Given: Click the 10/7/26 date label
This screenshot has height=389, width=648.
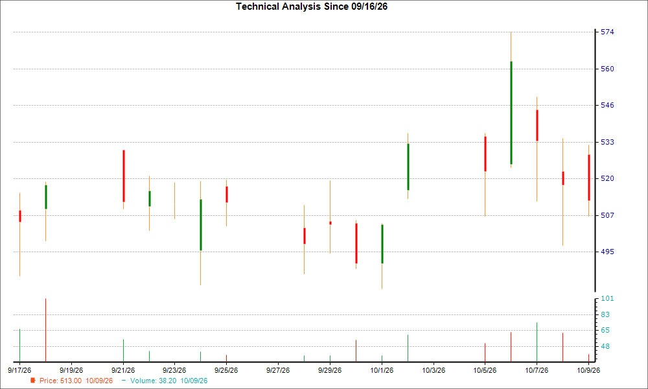Looking at the screenshot, I should (x=537, y=370).
